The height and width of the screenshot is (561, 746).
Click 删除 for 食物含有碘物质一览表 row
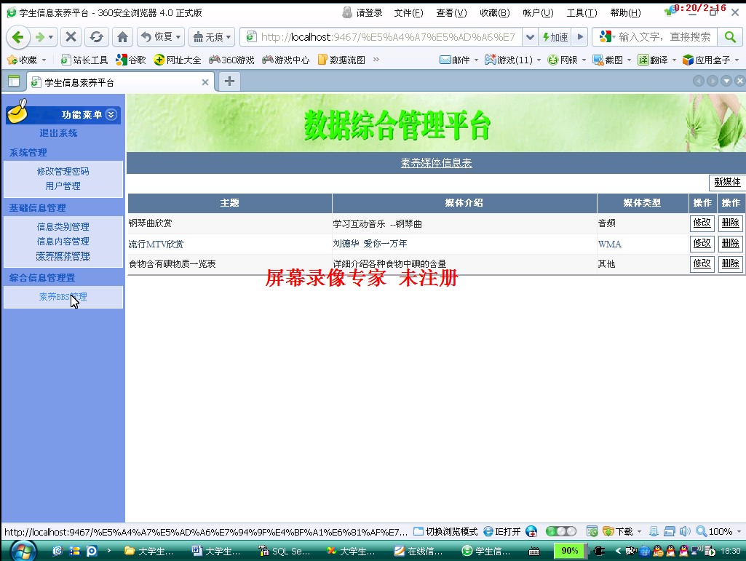[x=730, y=263]
